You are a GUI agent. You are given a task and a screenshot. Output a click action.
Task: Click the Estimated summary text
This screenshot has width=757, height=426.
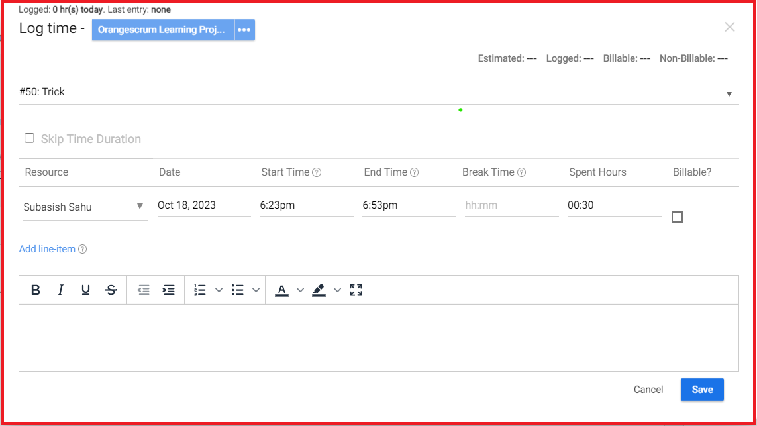point(507,58)
